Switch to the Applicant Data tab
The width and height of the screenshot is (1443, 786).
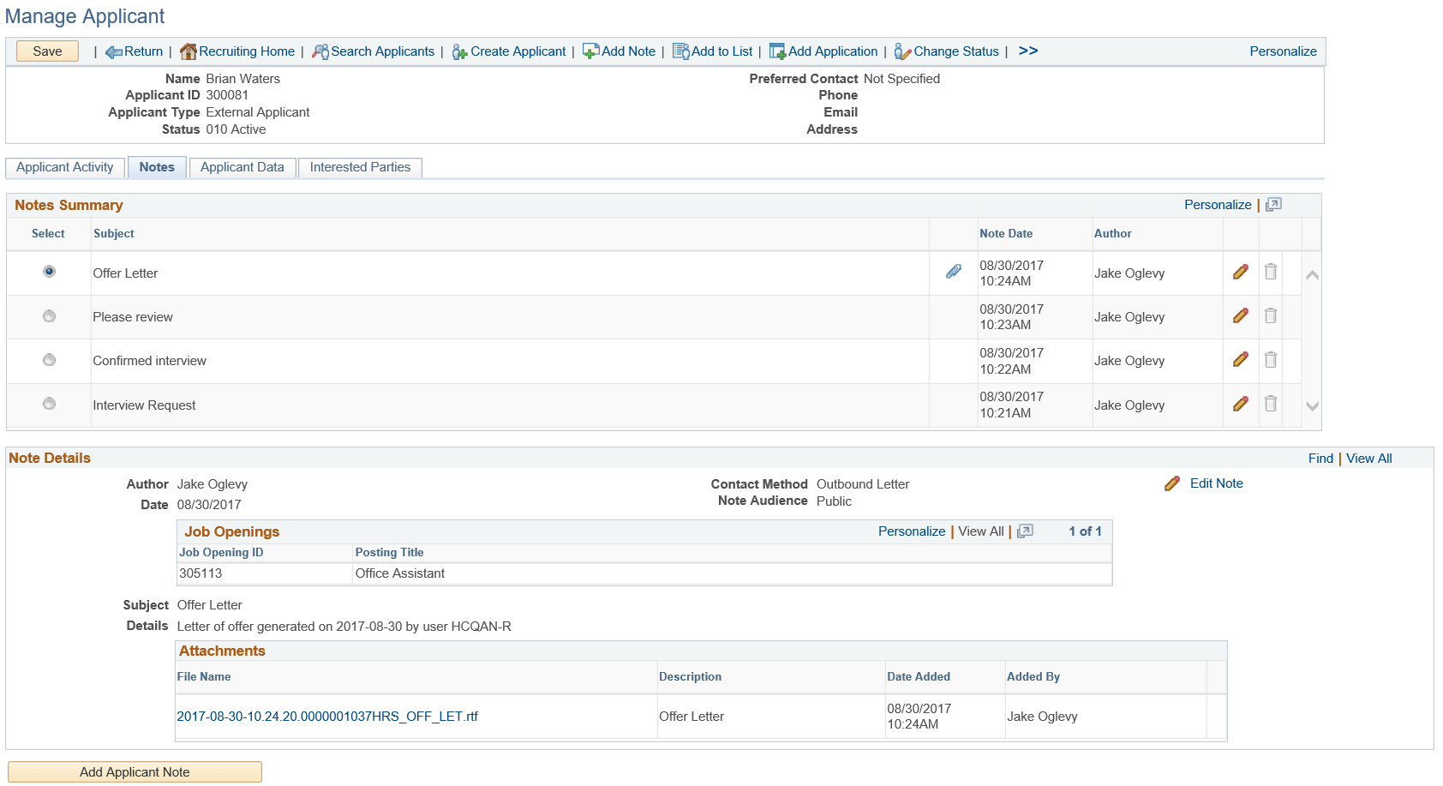coord(242,167)
